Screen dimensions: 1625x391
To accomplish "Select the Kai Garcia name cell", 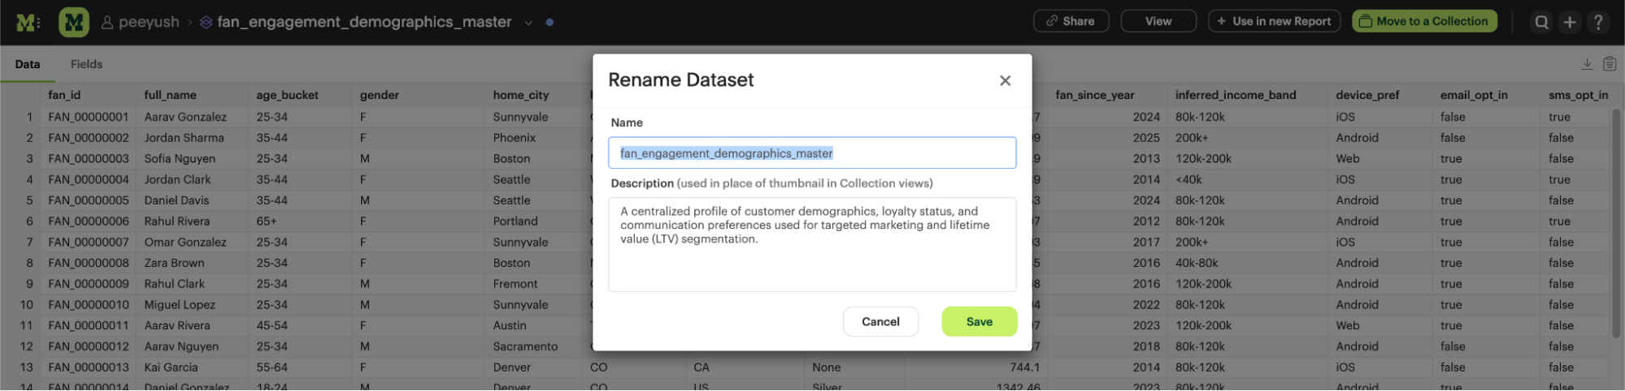I will click(171, 367).
